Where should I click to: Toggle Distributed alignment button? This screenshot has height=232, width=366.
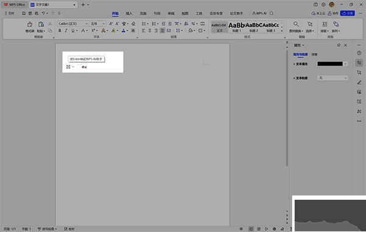[x=169, y=30]
